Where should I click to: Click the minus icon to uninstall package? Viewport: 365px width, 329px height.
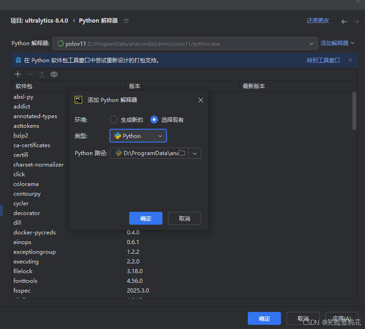(30, 74)
